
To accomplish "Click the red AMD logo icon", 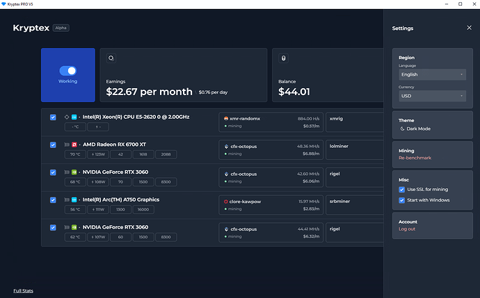I will click(74, 144).
